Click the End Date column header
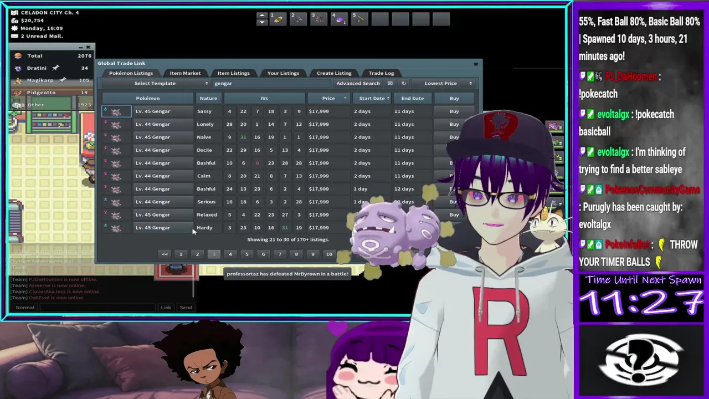Image resolution: width=709 pixels, height=399 pixels. [x=413, y=98]
